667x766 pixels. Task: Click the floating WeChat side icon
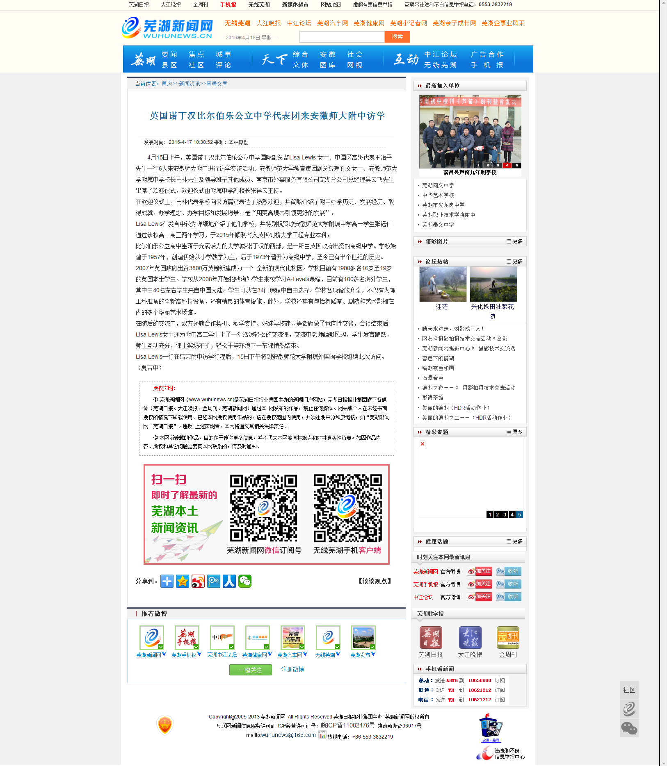coord(629,728)
